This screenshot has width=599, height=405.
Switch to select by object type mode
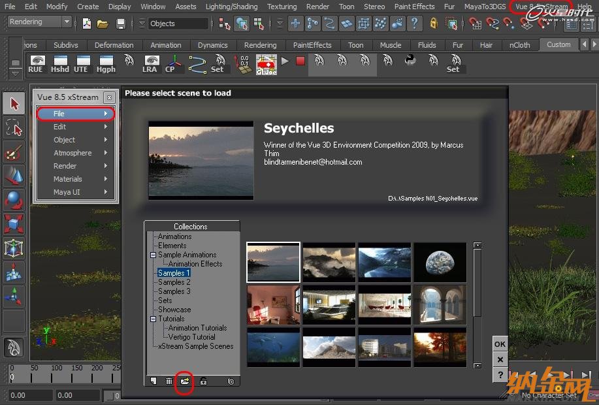[242, 24]
